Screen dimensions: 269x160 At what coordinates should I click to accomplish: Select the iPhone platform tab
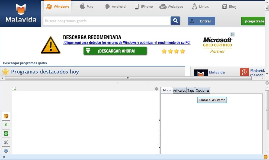click(144, 6)
